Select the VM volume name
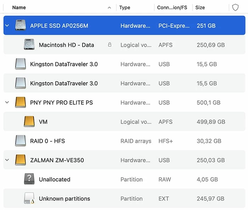This screenshot has width=248, height=210. point(43,122)
